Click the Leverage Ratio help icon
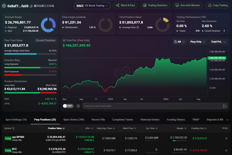The image size is (232, 155). [x=138, y=27]
